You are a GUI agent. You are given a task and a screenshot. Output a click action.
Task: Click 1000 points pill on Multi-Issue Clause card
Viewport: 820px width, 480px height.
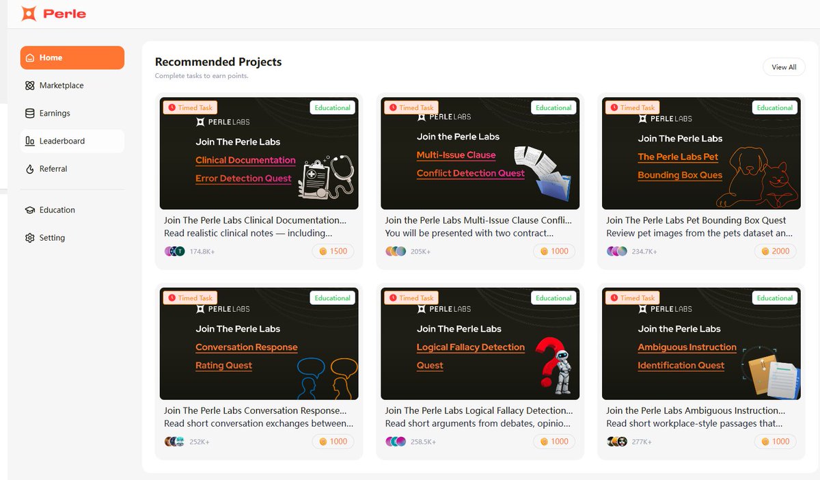(554, 251)
